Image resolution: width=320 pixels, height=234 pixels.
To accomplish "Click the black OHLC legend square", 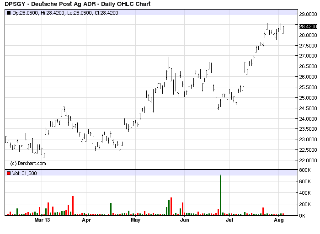I will 9,13.
